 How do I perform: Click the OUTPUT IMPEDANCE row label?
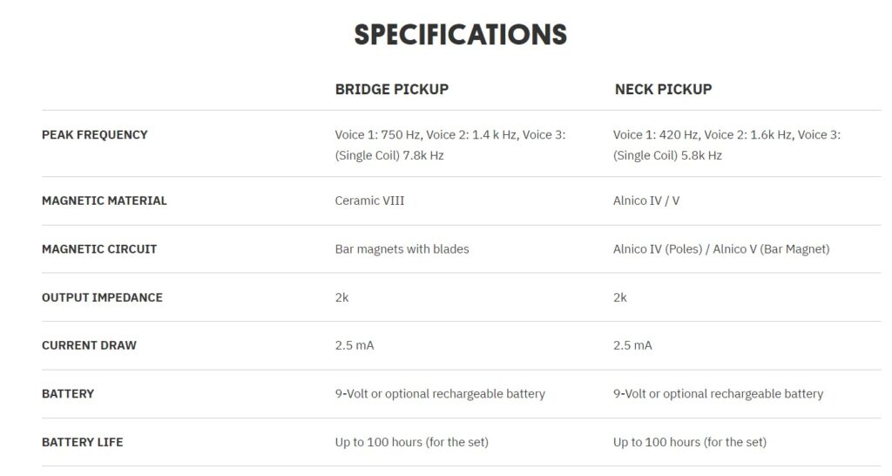click(x=102, y=297)
